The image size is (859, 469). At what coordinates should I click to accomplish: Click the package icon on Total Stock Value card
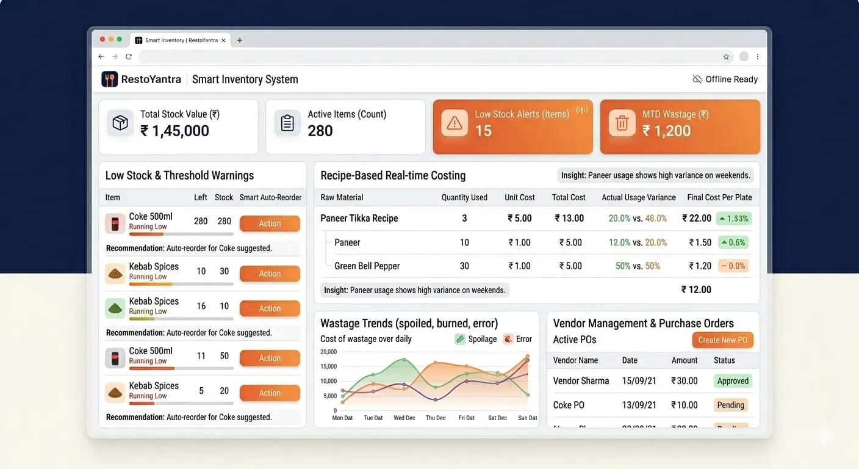pos(120,123)
